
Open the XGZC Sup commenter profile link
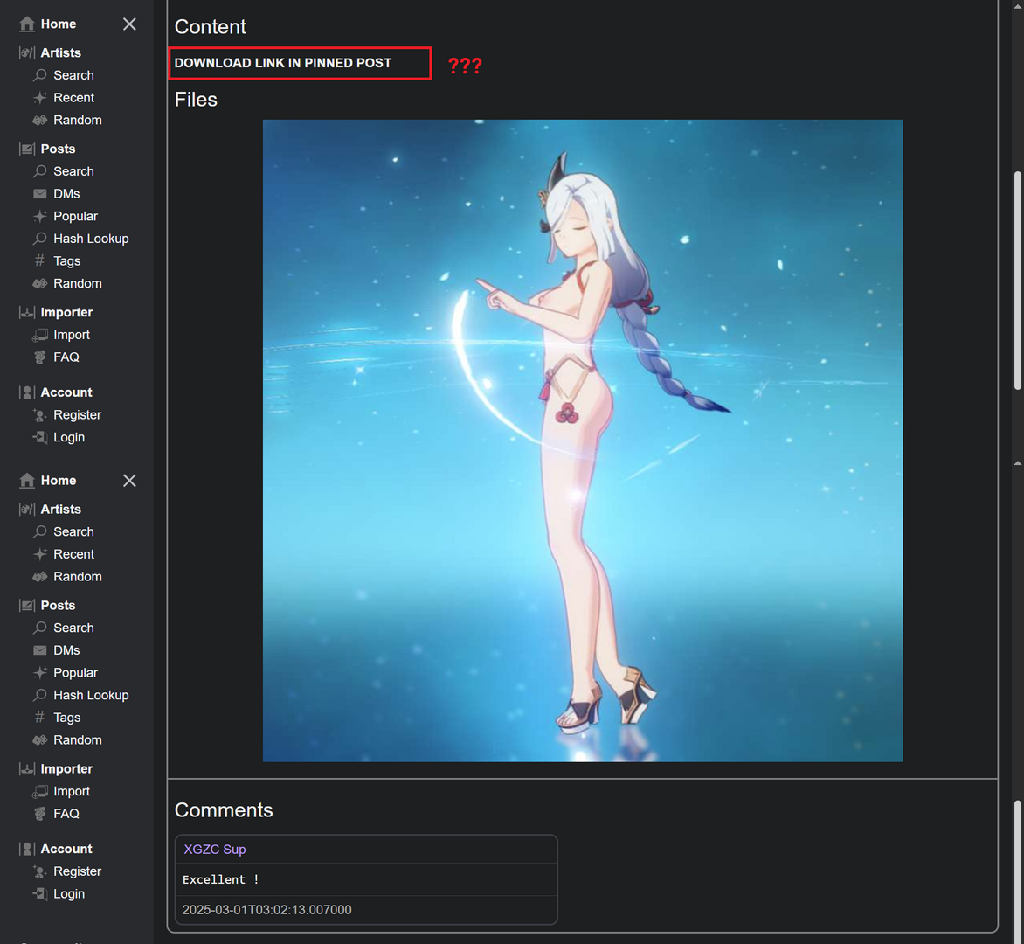(x=215, y=850)
